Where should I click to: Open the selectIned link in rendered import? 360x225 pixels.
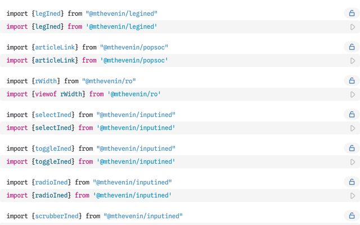click(x=53, y=115)
